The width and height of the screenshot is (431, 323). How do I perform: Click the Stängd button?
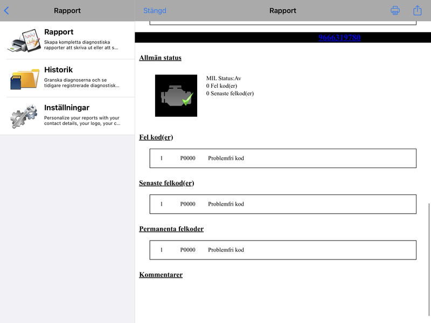(x=155, y=11)
